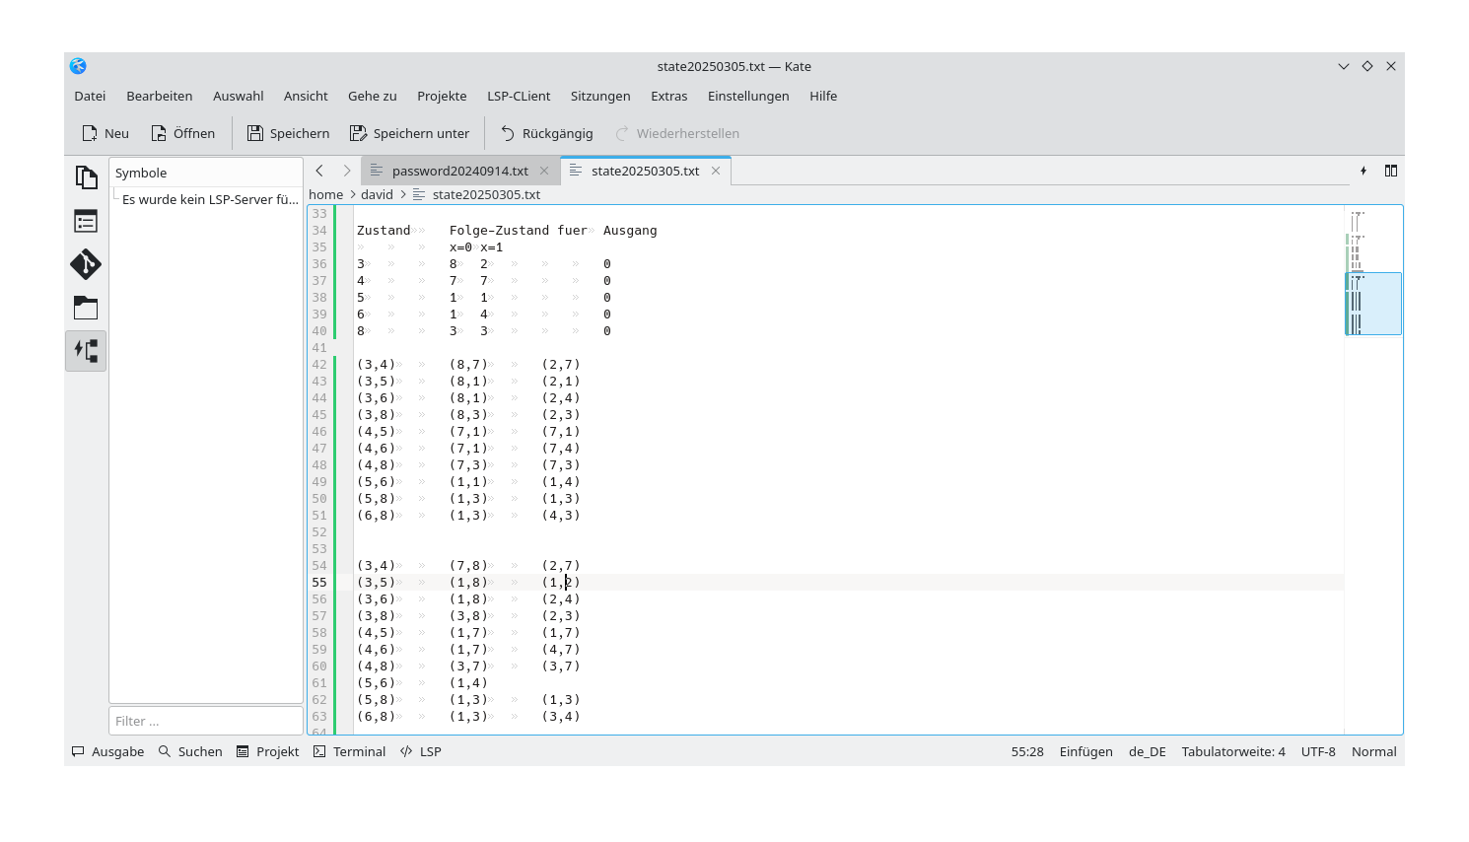
Task: Click Speichern to save the file
Action: pos(288,133)
